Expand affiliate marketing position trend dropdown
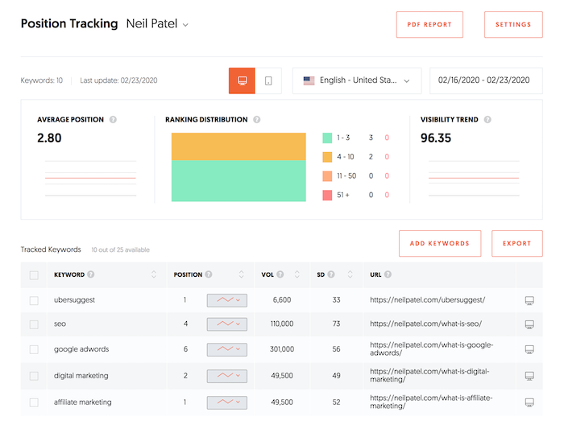This screenshot has height=437, width=564. tap(227, 402)
